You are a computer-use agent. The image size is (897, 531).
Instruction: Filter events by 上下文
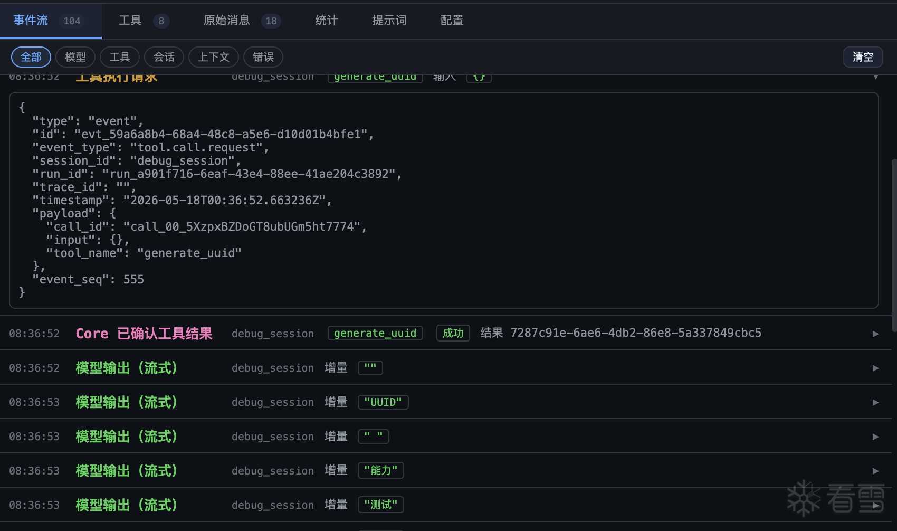[214, 57]
